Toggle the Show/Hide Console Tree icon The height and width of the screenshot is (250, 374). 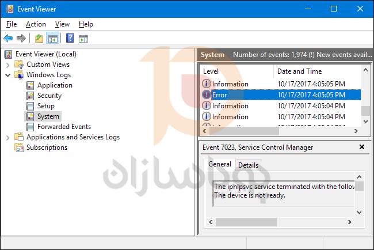(x=52, y=39)
